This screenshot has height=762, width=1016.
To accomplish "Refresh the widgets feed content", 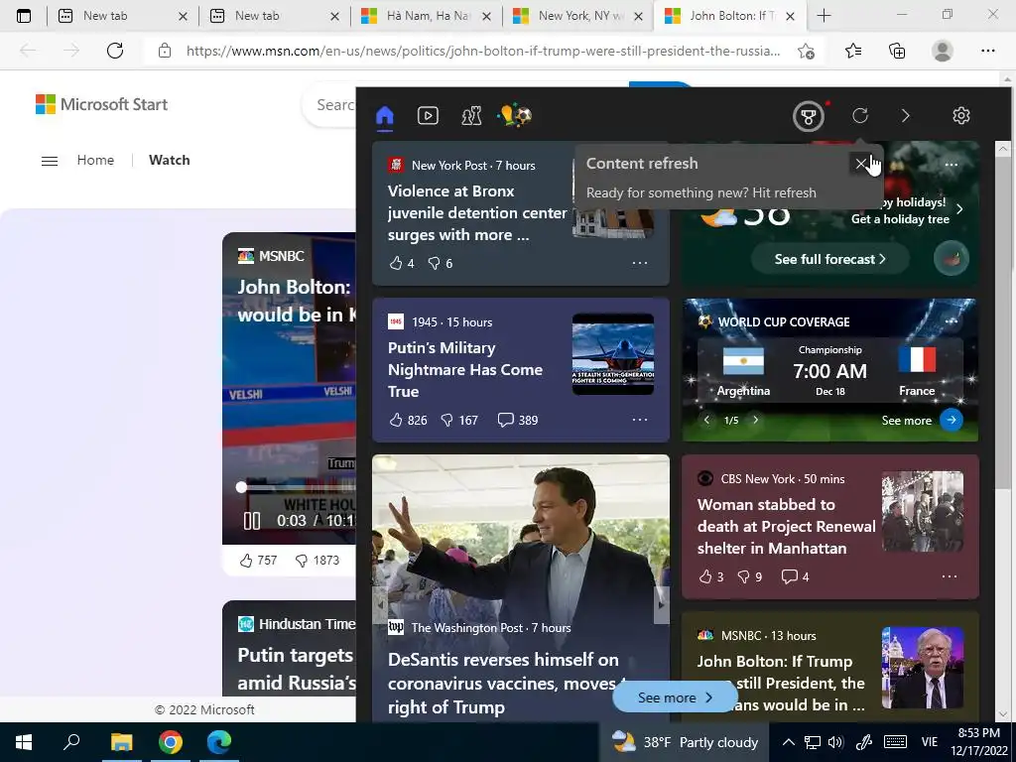I will 860,116.
